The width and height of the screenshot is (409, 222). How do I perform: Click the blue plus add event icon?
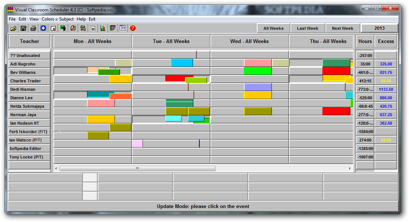pos(43,28)
